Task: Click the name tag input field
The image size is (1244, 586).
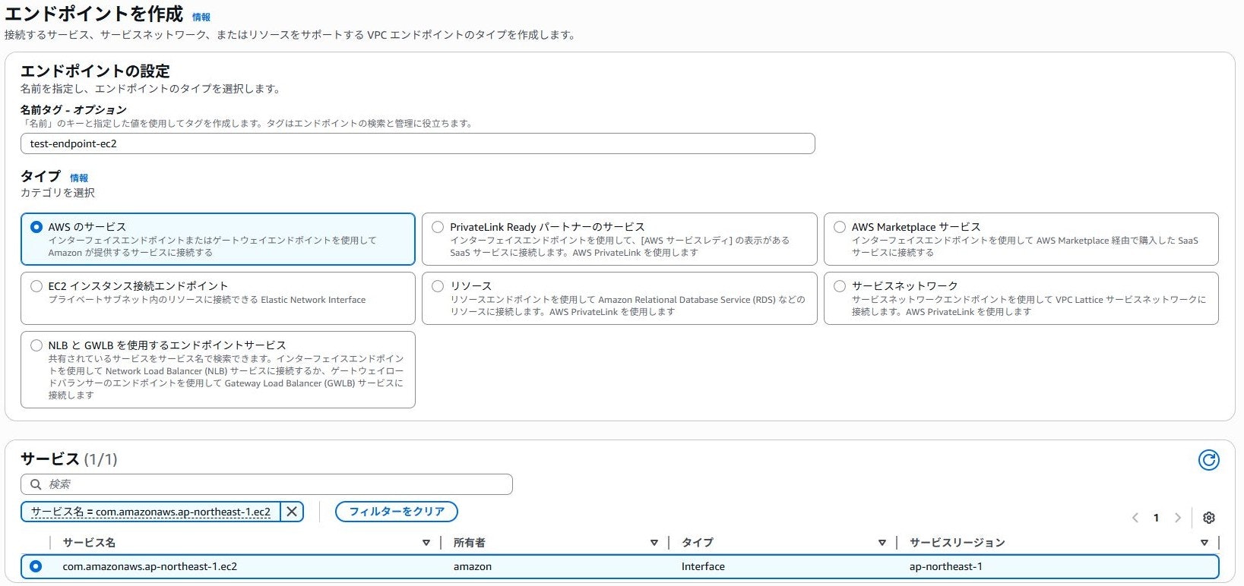Action: click(x=418, y=143)
